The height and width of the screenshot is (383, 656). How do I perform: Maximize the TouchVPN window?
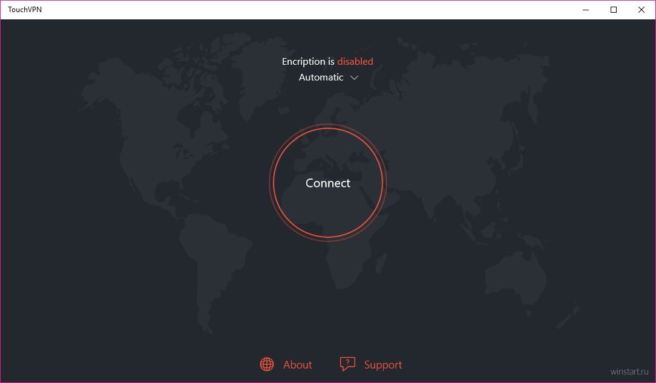pyautogui.click(x=614, y=10)
